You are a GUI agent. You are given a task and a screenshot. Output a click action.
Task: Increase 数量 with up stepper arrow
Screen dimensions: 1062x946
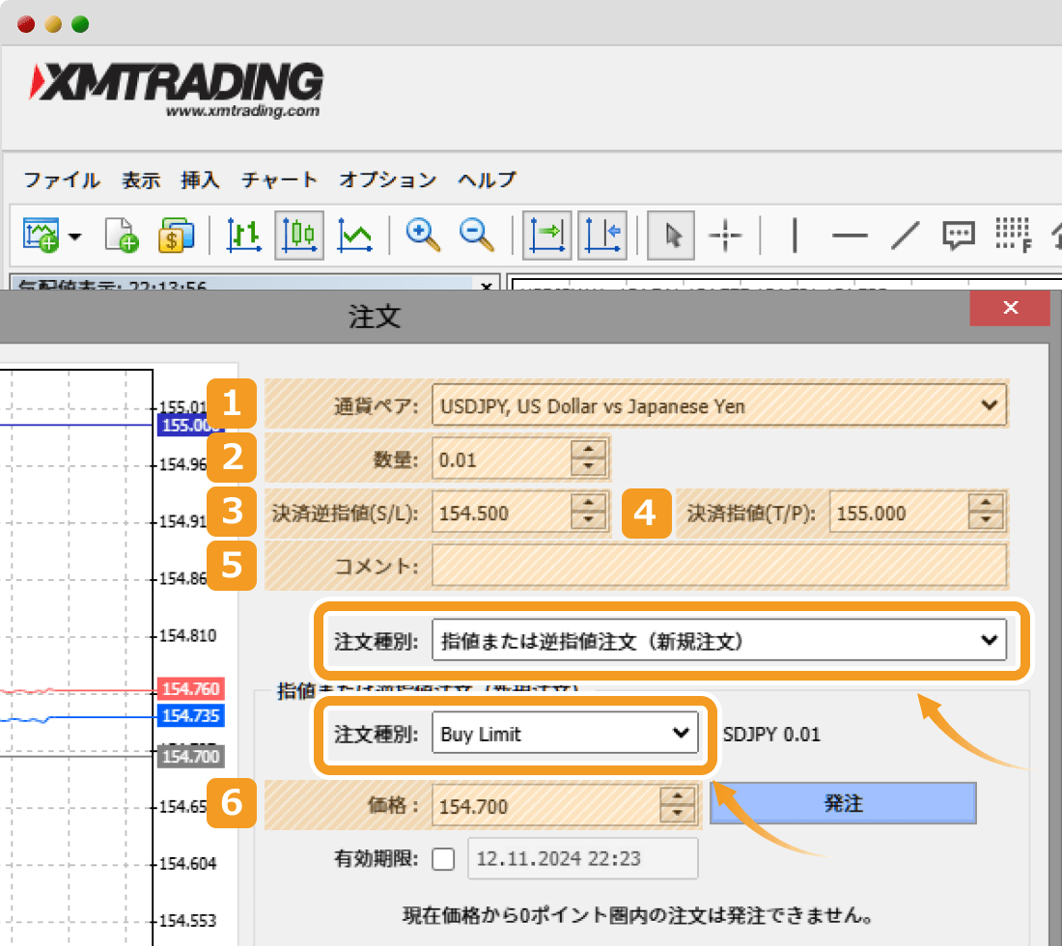588,449
